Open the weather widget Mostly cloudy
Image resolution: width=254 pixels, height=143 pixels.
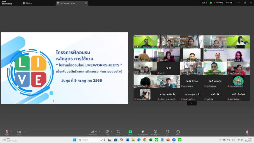10,140
